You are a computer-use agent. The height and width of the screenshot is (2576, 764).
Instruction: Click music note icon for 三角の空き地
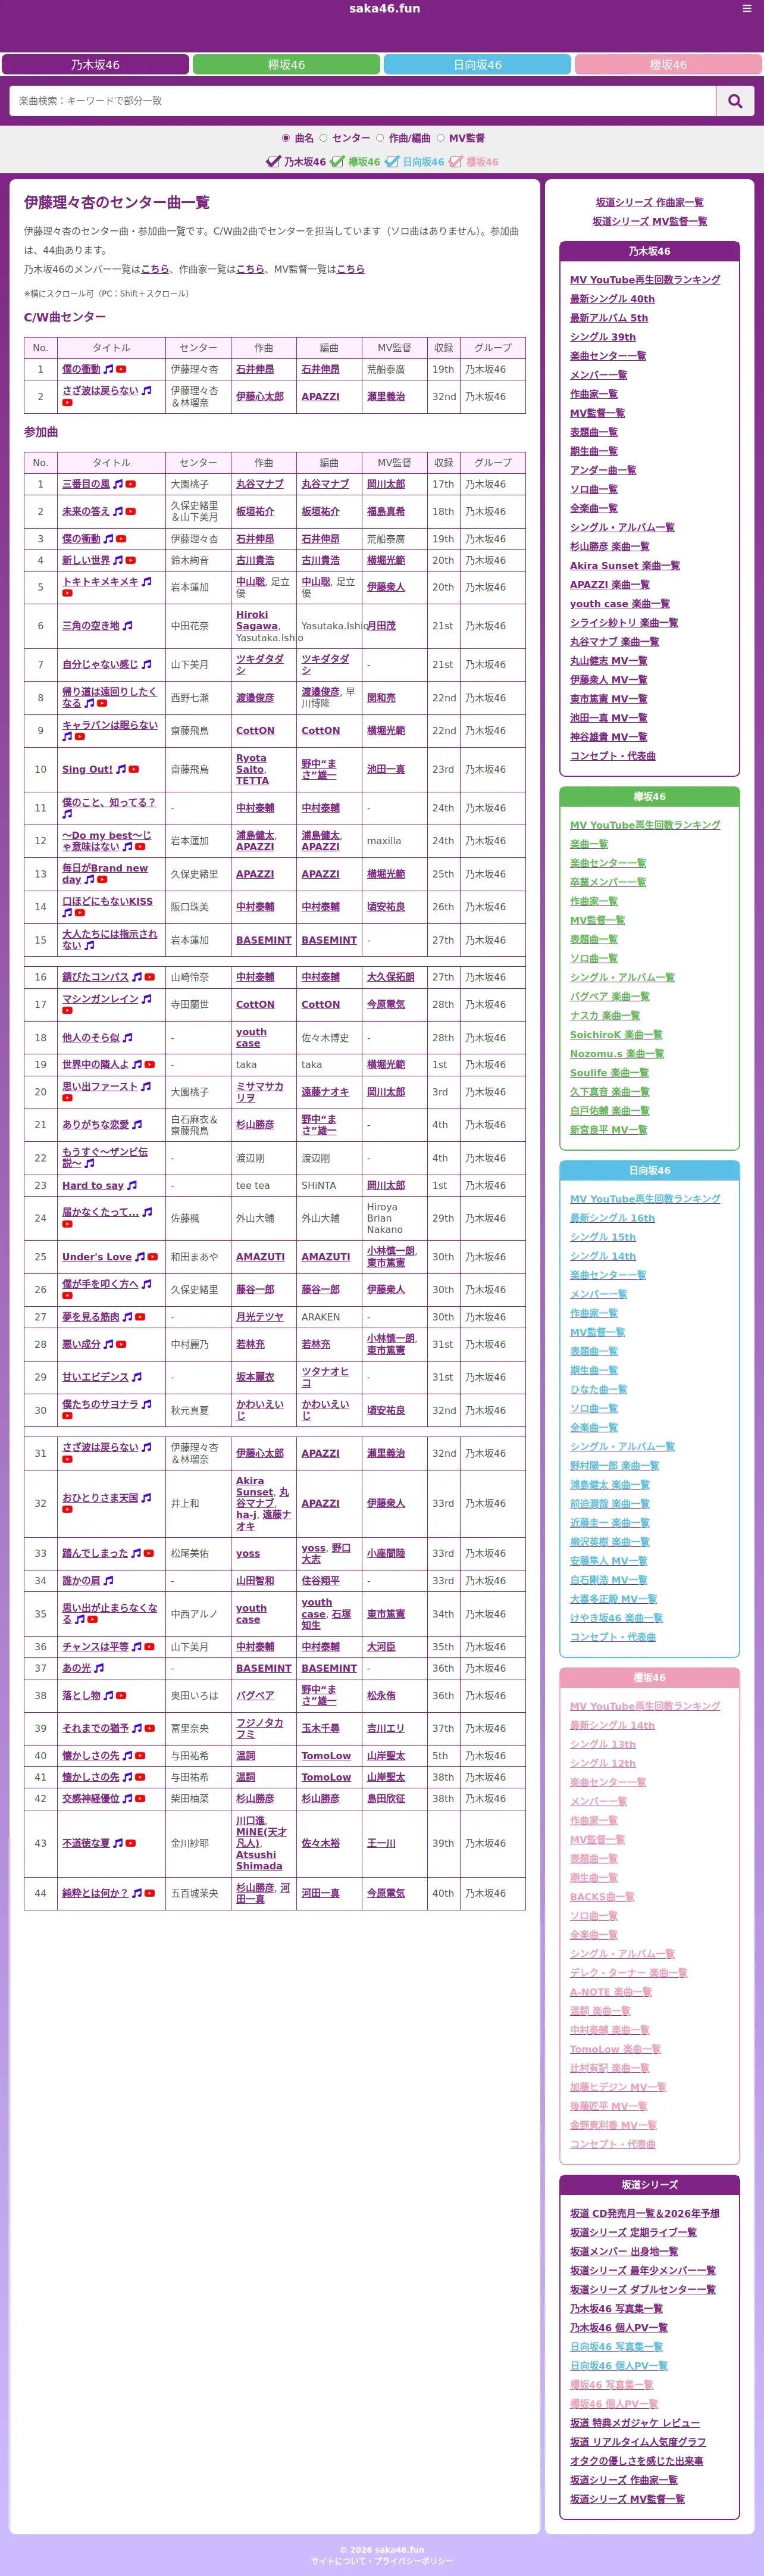click(127, 626)
